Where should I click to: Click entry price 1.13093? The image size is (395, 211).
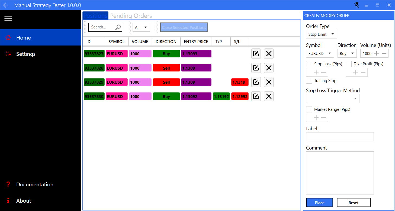[x=196, y=54]
